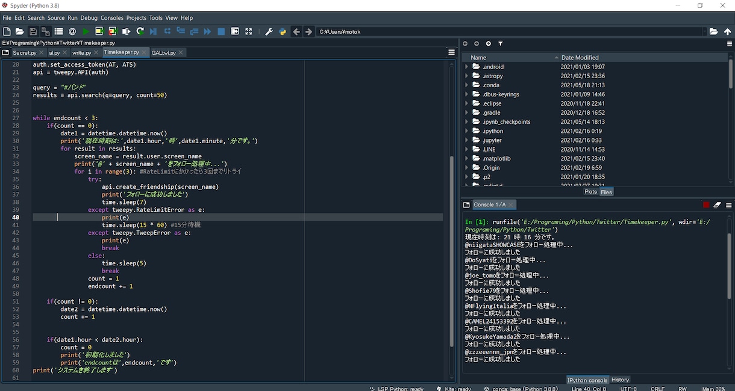
Task: Filter filenames in the Files pane
Action: 500,43
